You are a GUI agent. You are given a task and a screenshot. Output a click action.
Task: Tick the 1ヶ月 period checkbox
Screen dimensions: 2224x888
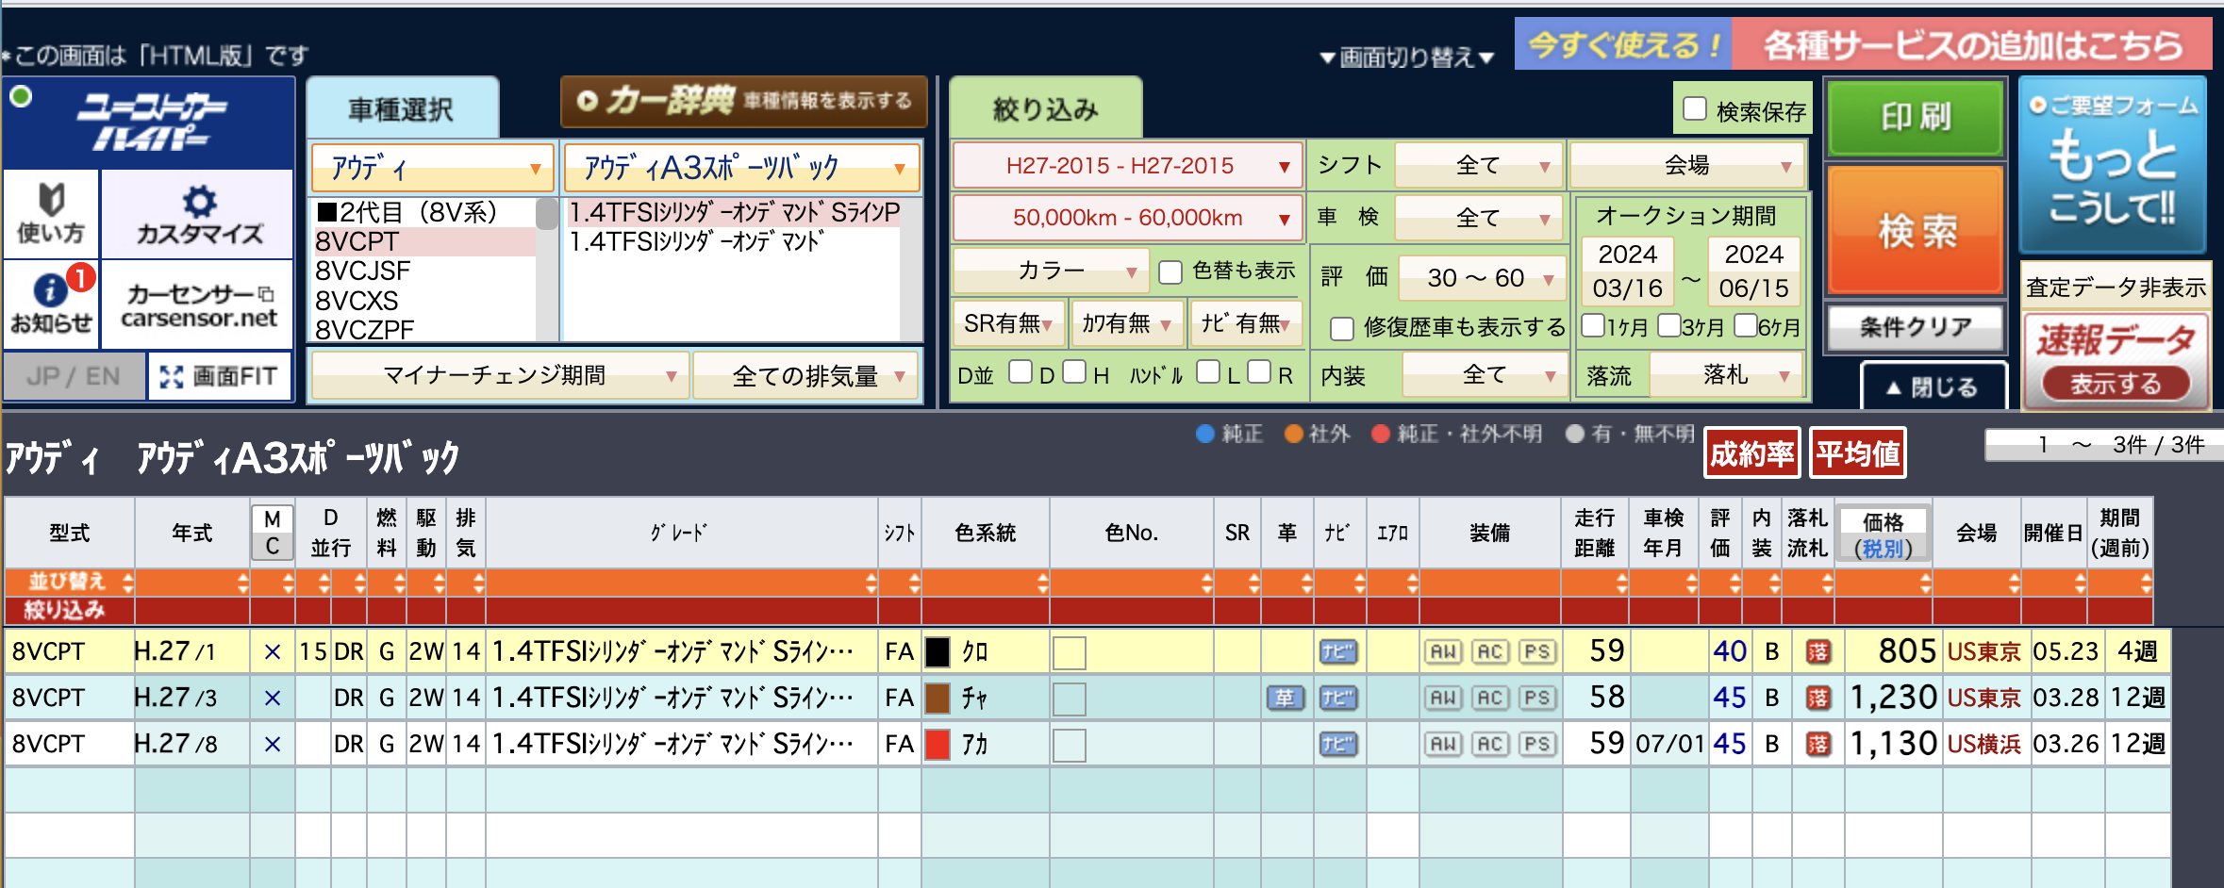[1593, 325]
